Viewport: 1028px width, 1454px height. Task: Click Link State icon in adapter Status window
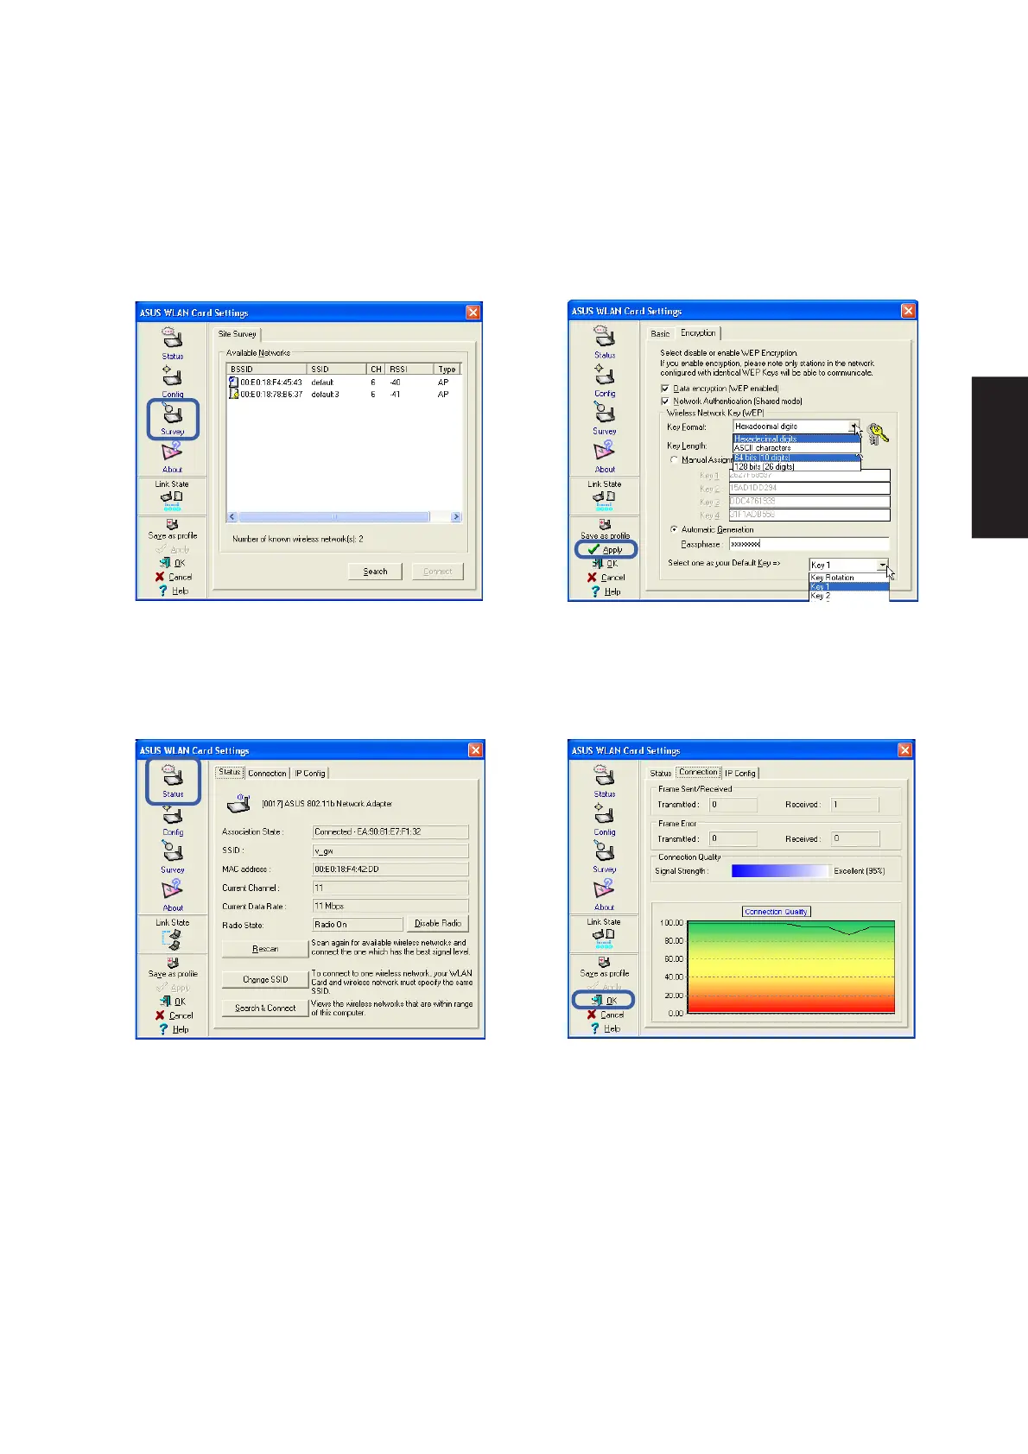[x=171, y=939]
